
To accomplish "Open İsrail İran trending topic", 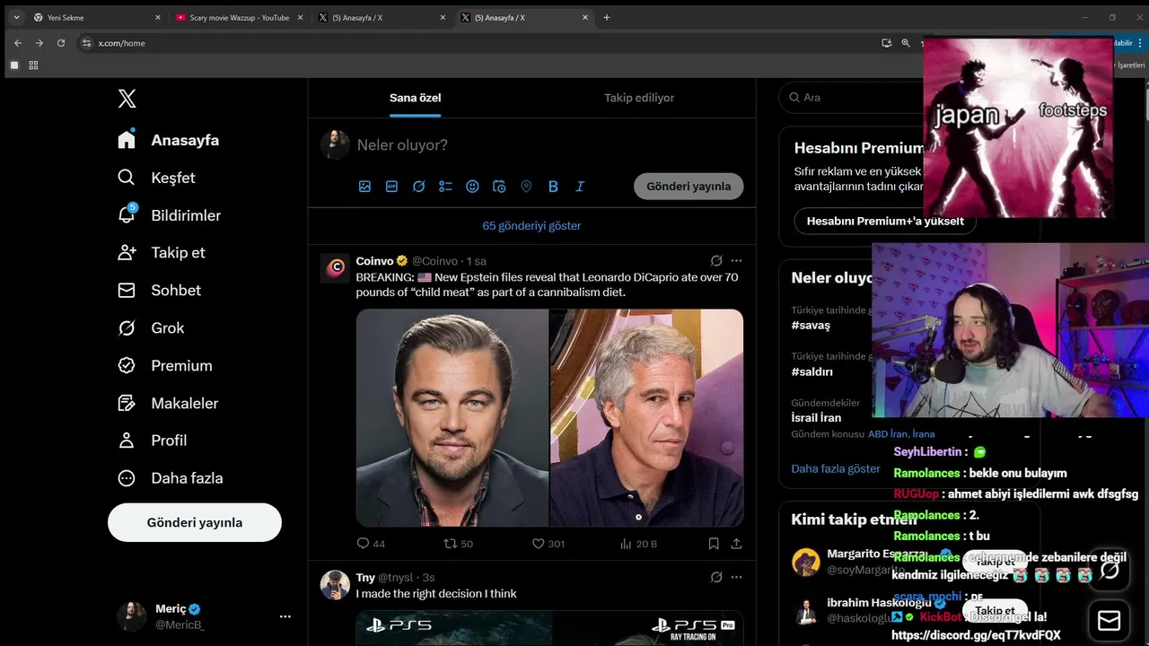I will pos(816,418).
